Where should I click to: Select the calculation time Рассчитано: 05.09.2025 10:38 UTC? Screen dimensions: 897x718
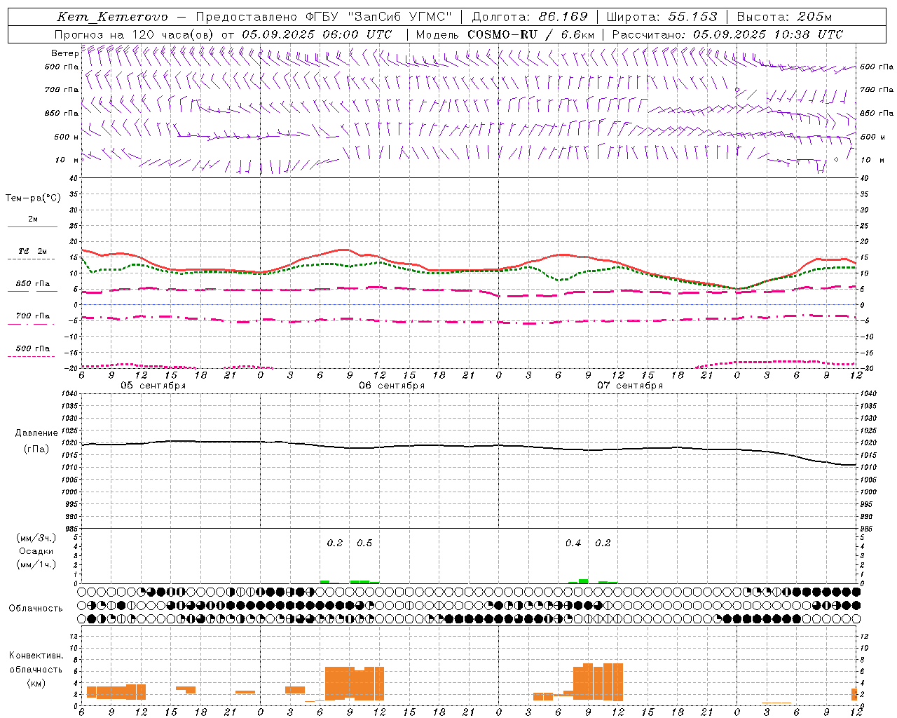[x=727, y=34]
